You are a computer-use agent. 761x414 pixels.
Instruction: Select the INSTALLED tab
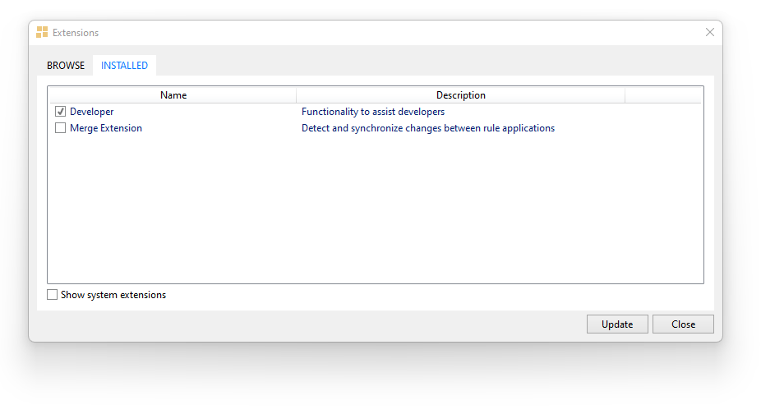(124, 66)
